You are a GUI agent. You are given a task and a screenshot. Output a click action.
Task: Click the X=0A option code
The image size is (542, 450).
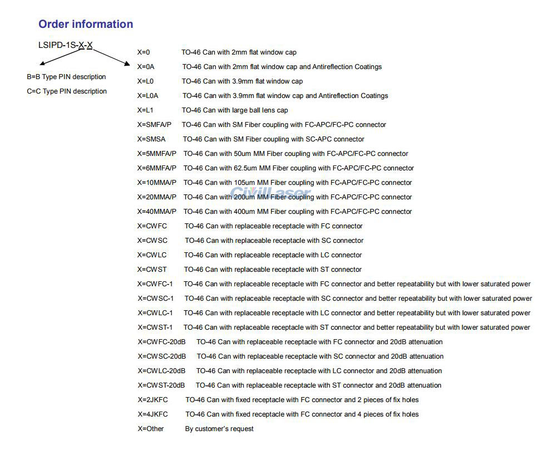coord(146,67)
